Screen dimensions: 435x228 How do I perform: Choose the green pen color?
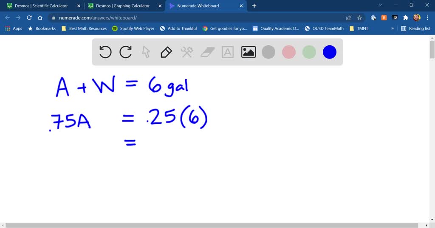(x=309, y=52)
